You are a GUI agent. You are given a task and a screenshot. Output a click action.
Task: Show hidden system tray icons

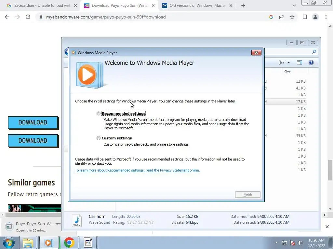[x=276, y=243]
